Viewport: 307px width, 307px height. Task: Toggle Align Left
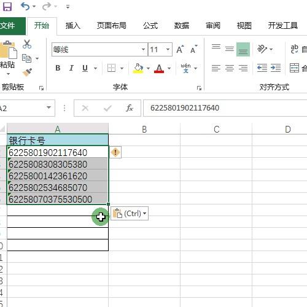click(216, 68)
